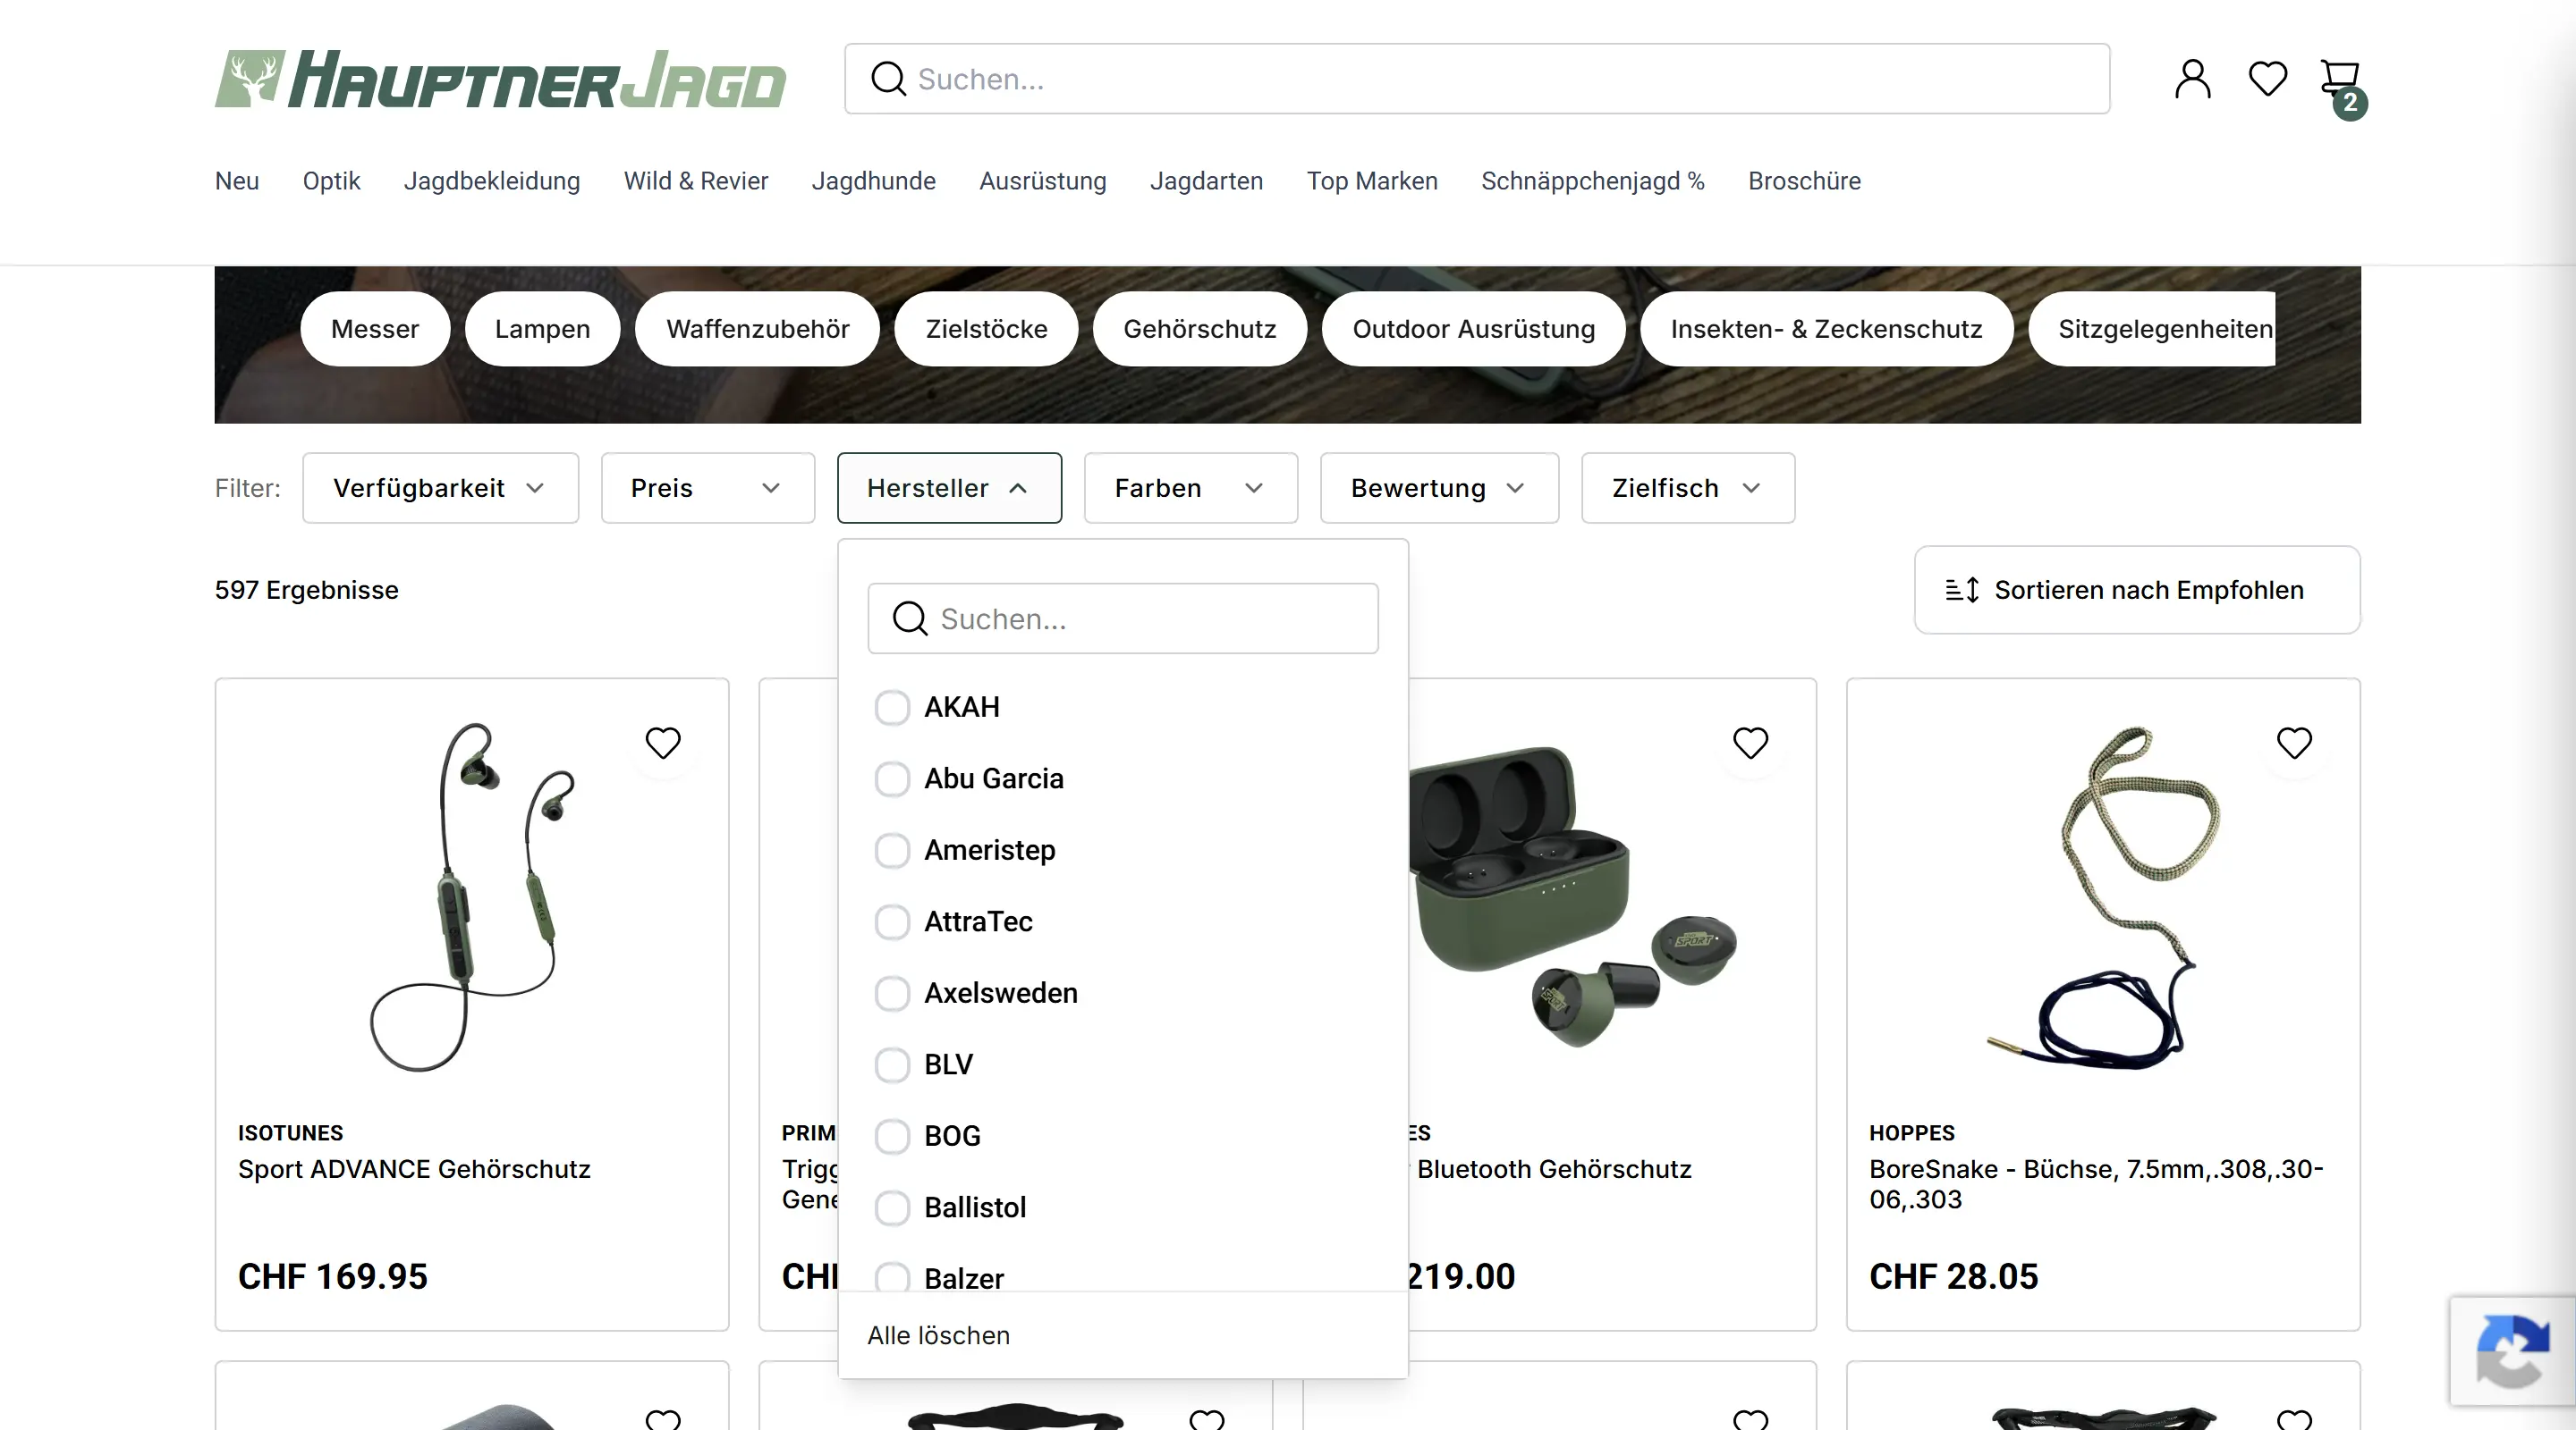
Task: Add Bluetooth Gehörschutz earbuds to wishlist
Action: tap(1750, 743)
